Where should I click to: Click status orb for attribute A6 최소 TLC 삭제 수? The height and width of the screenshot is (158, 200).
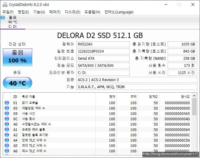coord(7,151)
